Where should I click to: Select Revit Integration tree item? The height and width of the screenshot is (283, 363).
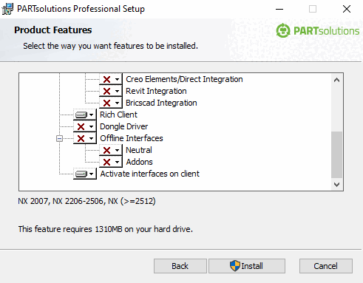[x=156, y=91]
